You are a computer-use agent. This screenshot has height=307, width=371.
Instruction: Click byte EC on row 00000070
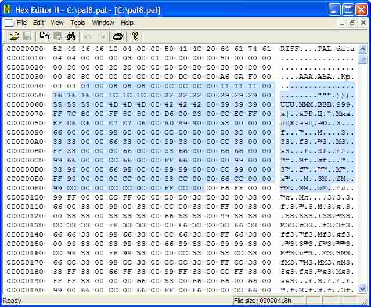coord(239,114)
